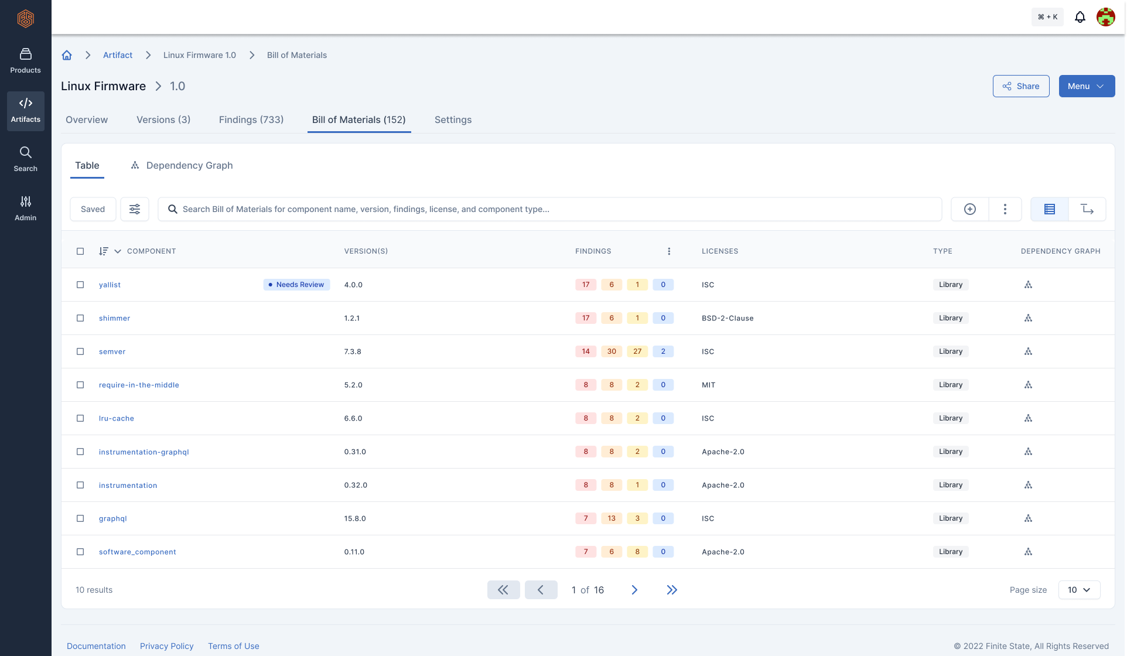Open dependency graph for require-in-the-middle

tap(1028, 385)
